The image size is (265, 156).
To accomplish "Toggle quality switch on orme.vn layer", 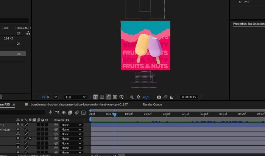I will 26,129.
